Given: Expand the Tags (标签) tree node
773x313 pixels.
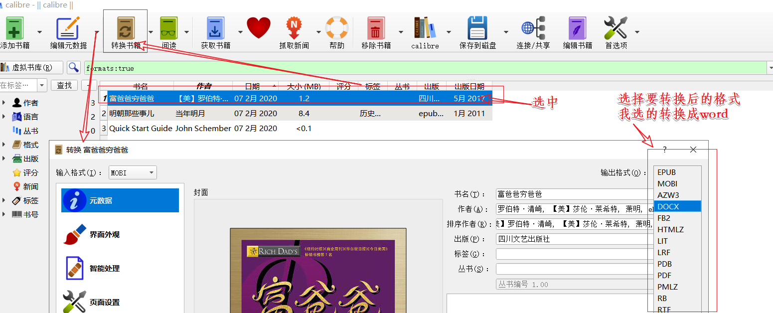Looking at the screenshot, I should pyautogui.click(x=4, y=200).
